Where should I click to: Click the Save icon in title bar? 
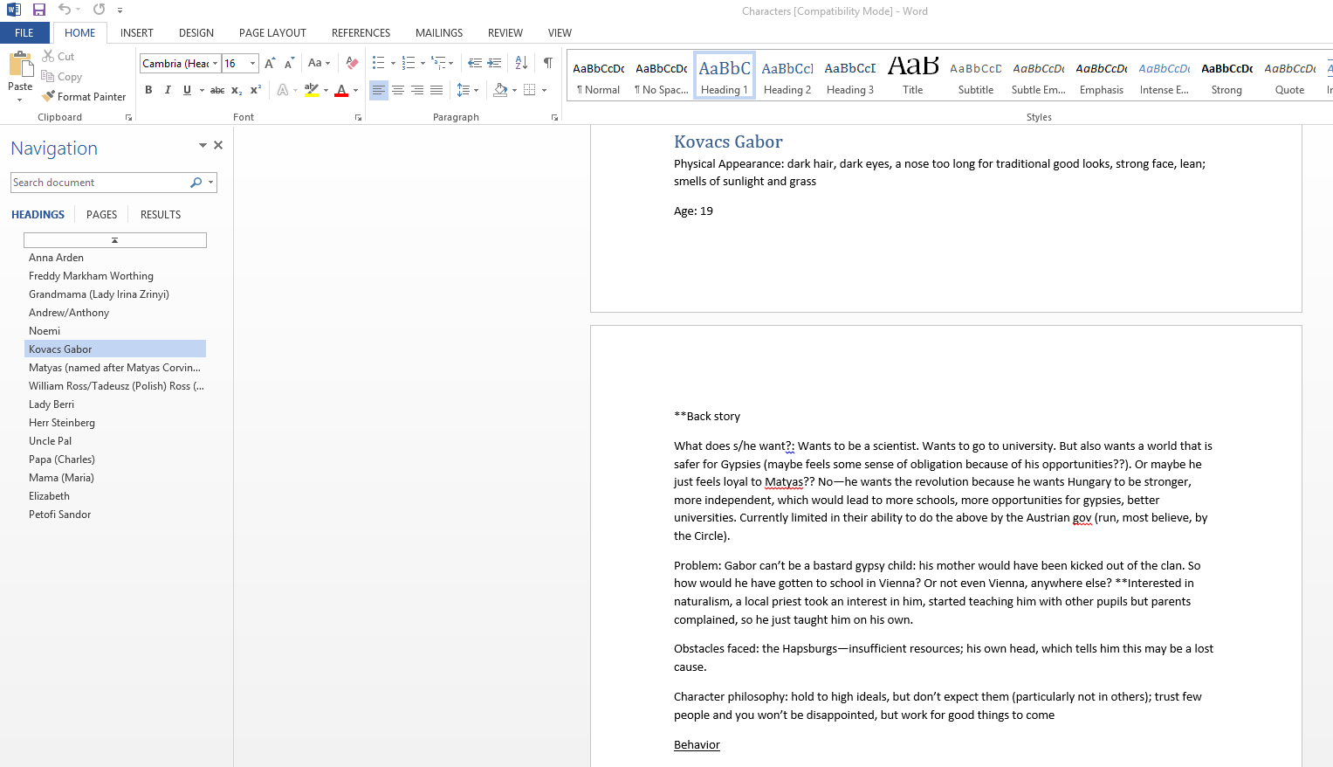39,10
